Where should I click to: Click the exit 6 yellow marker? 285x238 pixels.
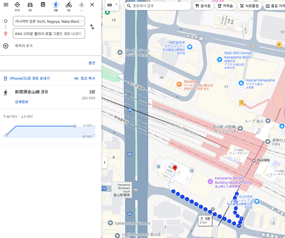(279, 45)
